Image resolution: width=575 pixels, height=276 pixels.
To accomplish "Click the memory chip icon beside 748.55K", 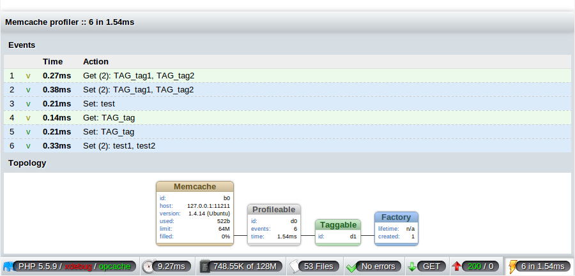I will tap(204, 266).
